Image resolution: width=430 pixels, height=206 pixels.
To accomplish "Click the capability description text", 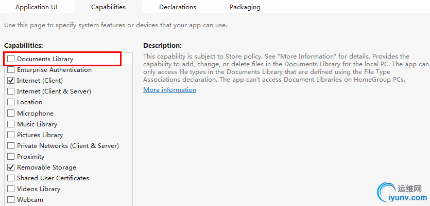I will click(x=283, y=68).
